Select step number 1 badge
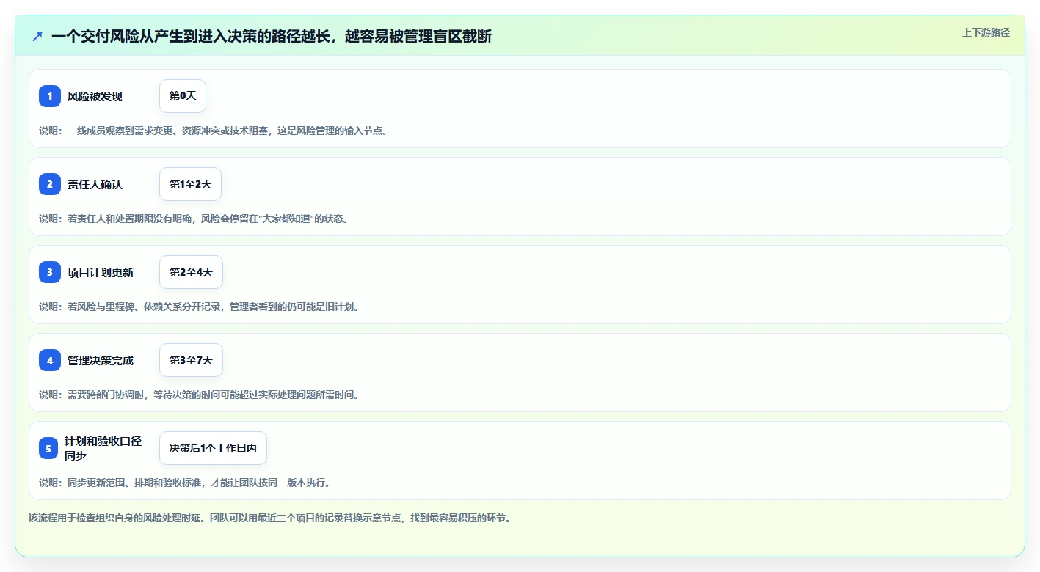This screenshot has height=572, width=1040. pos(50,96)
